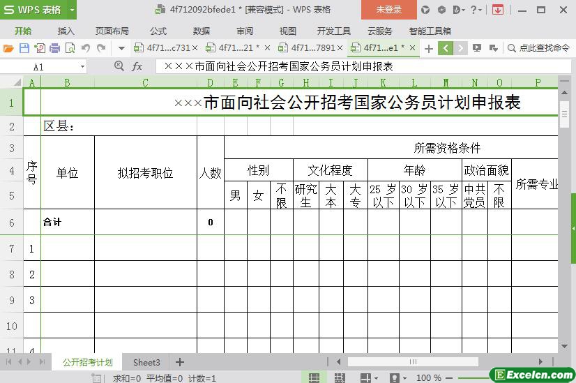Click the tab list display icon
576x383 pixels.
point(477,47)
